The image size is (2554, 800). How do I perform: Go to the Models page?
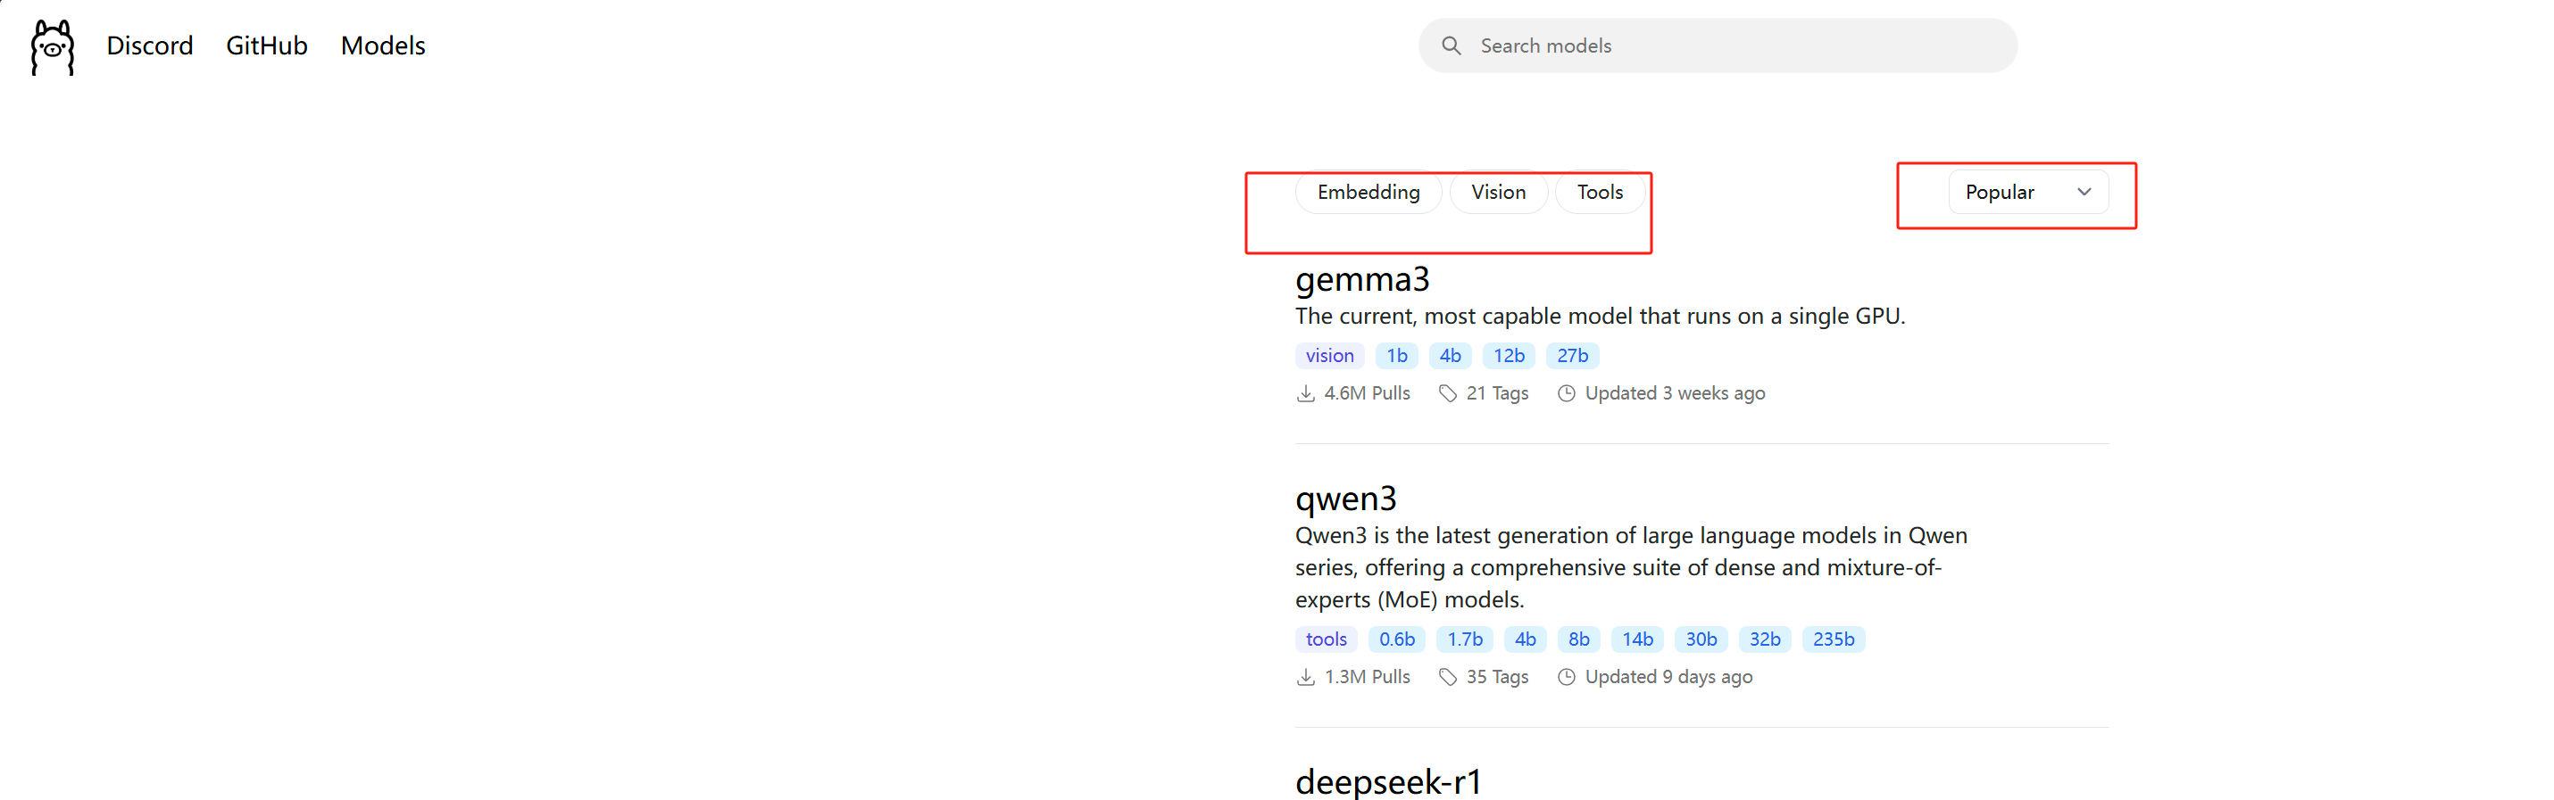(x=383, y=45)
